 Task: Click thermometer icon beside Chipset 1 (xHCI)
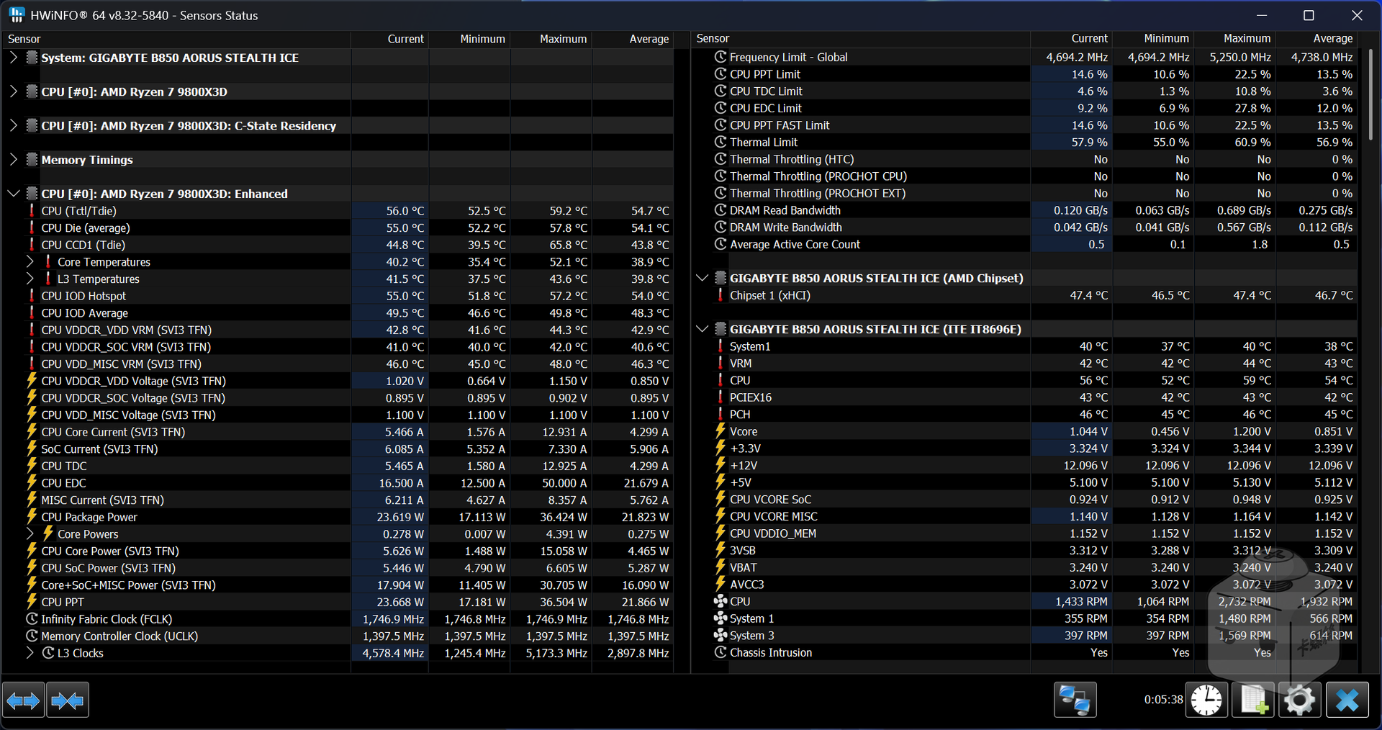[721, 295]
